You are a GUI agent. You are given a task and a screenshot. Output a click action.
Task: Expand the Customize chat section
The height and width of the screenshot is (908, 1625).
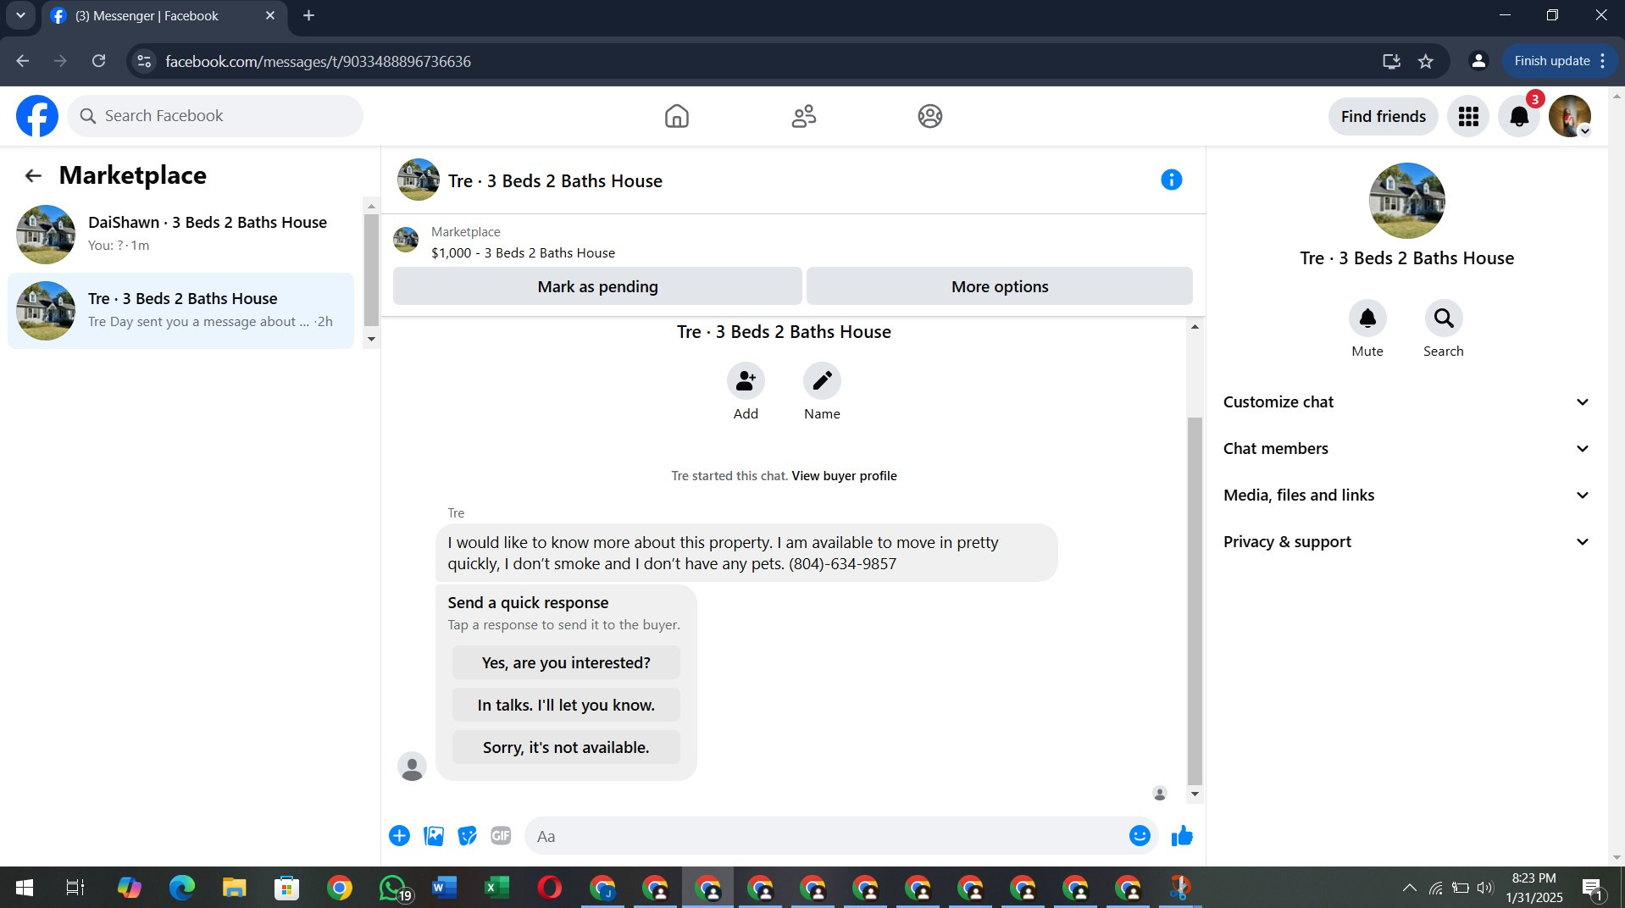click(x=1406, y=402)
